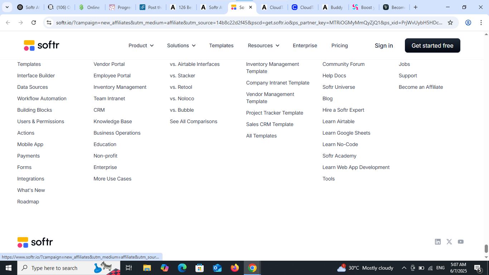Viewport: 489px width, 275px height.
Task: Click the page vertical scrollbar thumb
Action: tap(486, 249)
